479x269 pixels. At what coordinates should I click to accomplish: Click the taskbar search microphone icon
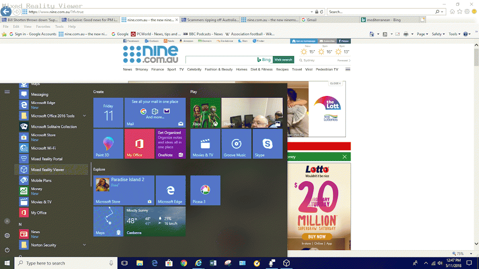(111, 263)
